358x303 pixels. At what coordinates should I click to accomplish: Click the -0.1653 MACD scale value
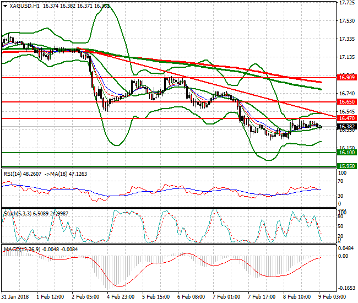346,288
